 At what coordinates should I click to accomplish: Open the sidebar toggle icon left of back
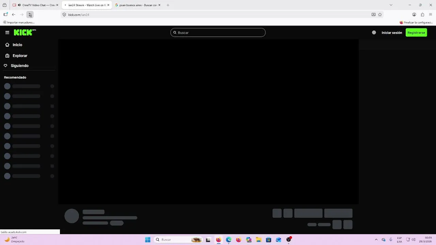[x=5, y=15]
